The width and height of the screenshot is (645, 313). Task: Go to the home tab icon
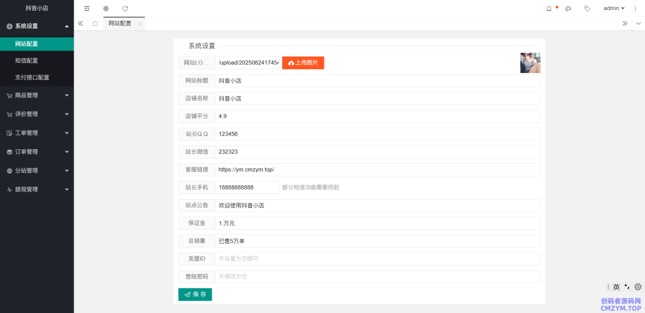point(95,23)
